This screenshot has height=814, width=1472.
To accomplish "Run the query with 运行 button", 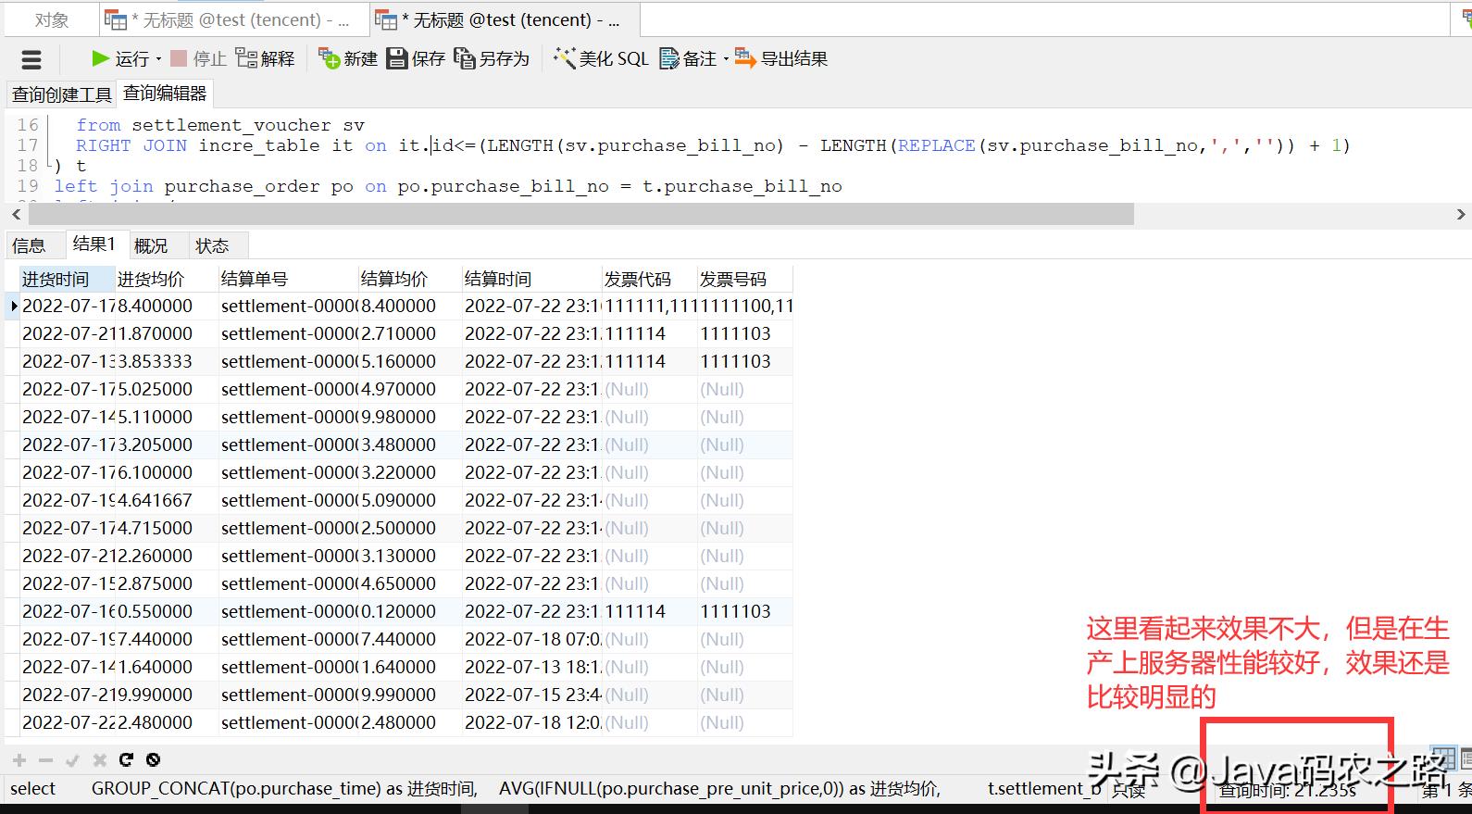I will click(120, 59).
